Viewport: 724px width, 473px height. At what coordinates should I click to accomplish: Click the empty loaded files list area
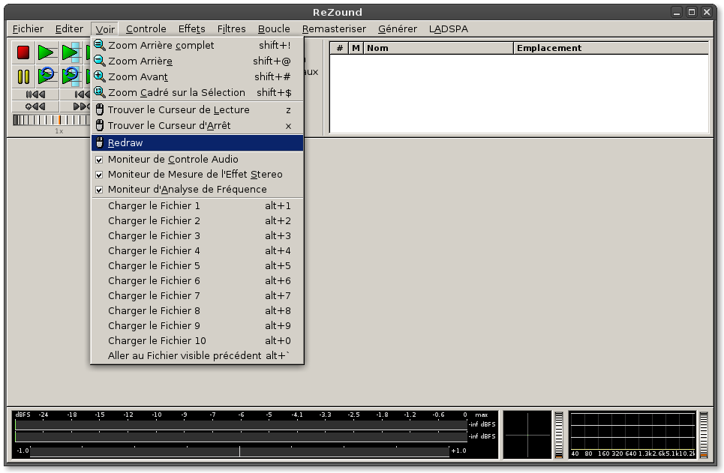coord(519,93)
